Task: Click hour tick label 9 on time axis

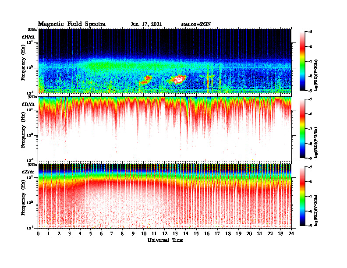Action: pos(133,234)
